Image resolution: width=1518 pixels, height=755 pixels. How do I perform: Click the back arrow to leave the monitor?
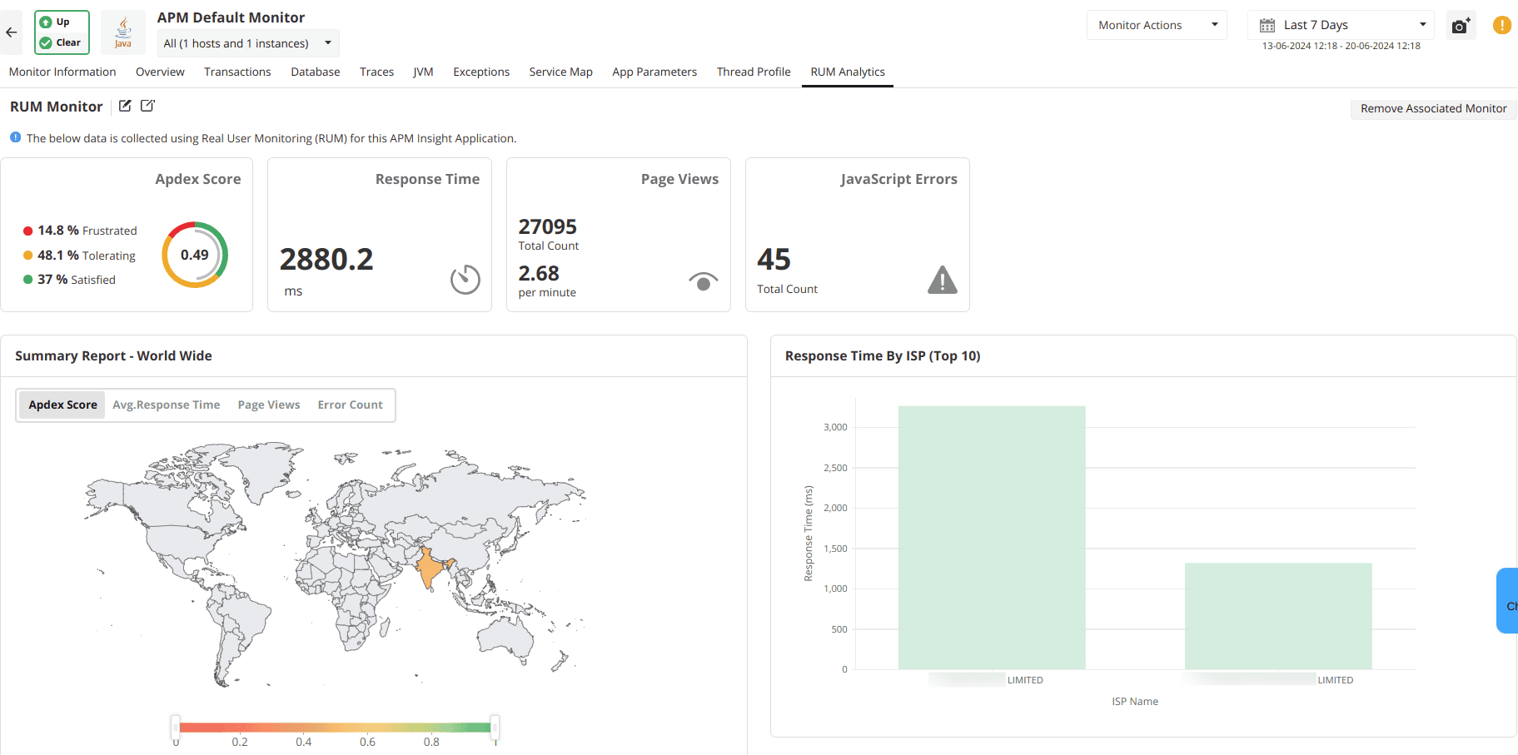click(x=11, y=32)
